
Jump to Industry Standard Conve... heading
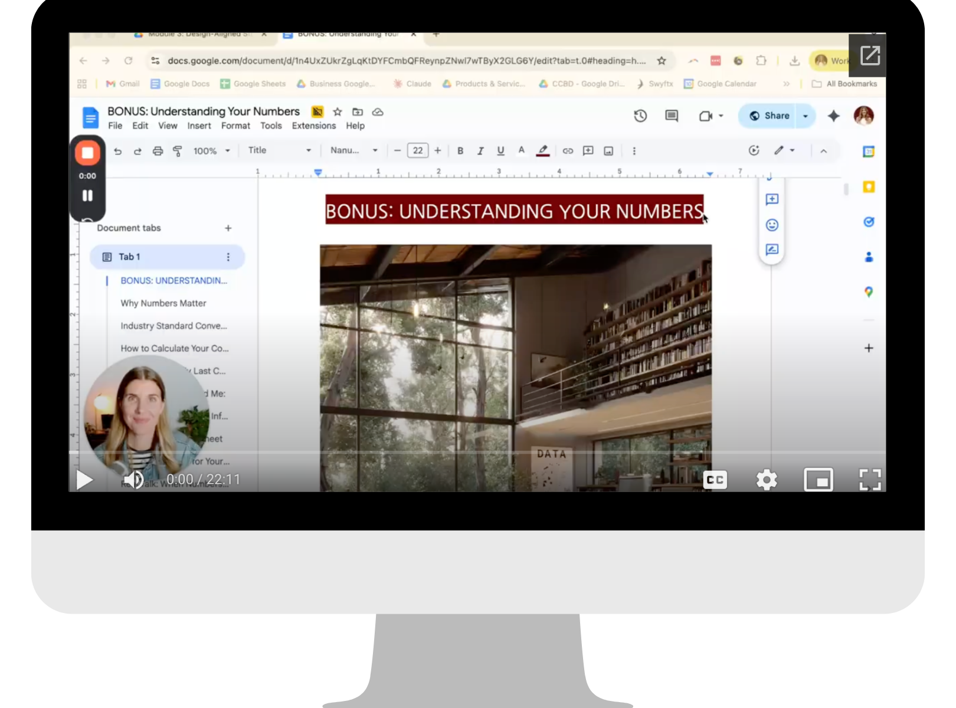click(173, 326)
